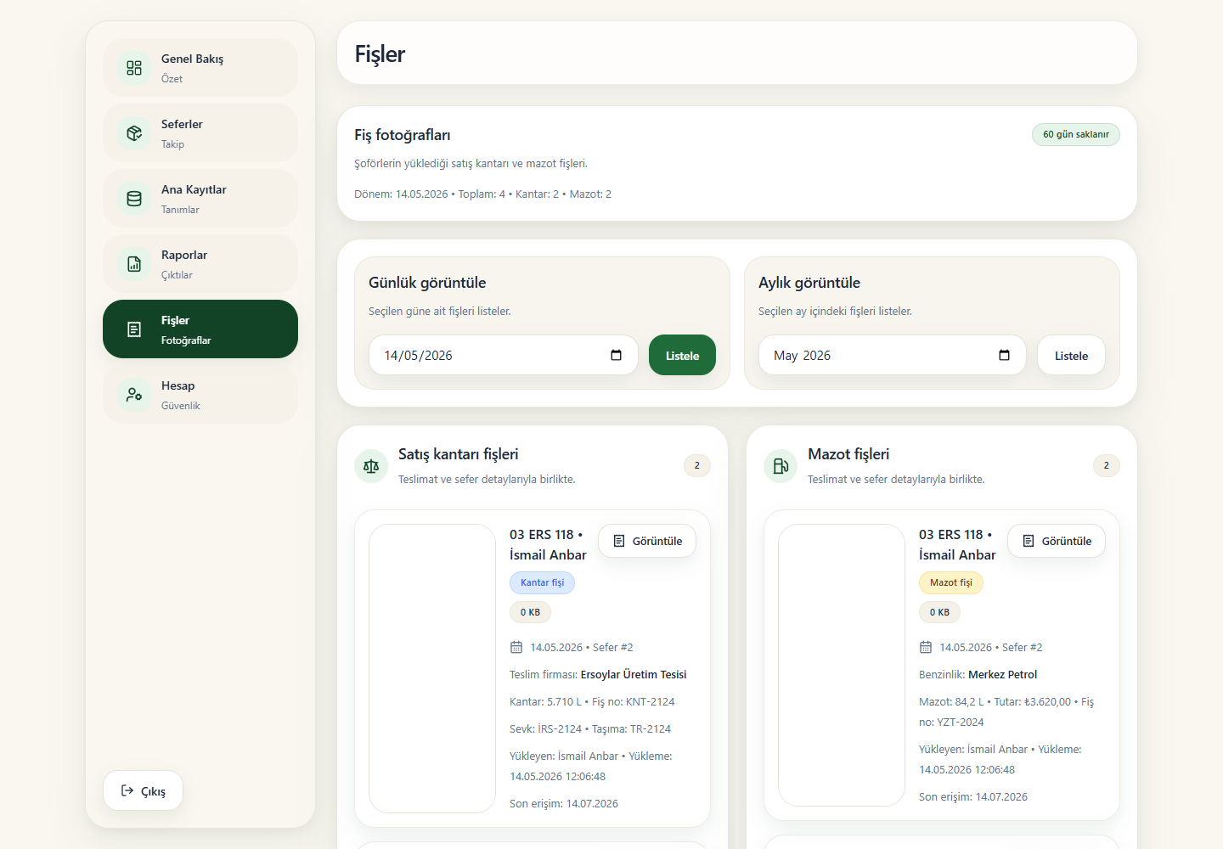Click Görüntüle on the Kantar fişi card
This screenshot has width=1223, height=849.
point(647,541)
